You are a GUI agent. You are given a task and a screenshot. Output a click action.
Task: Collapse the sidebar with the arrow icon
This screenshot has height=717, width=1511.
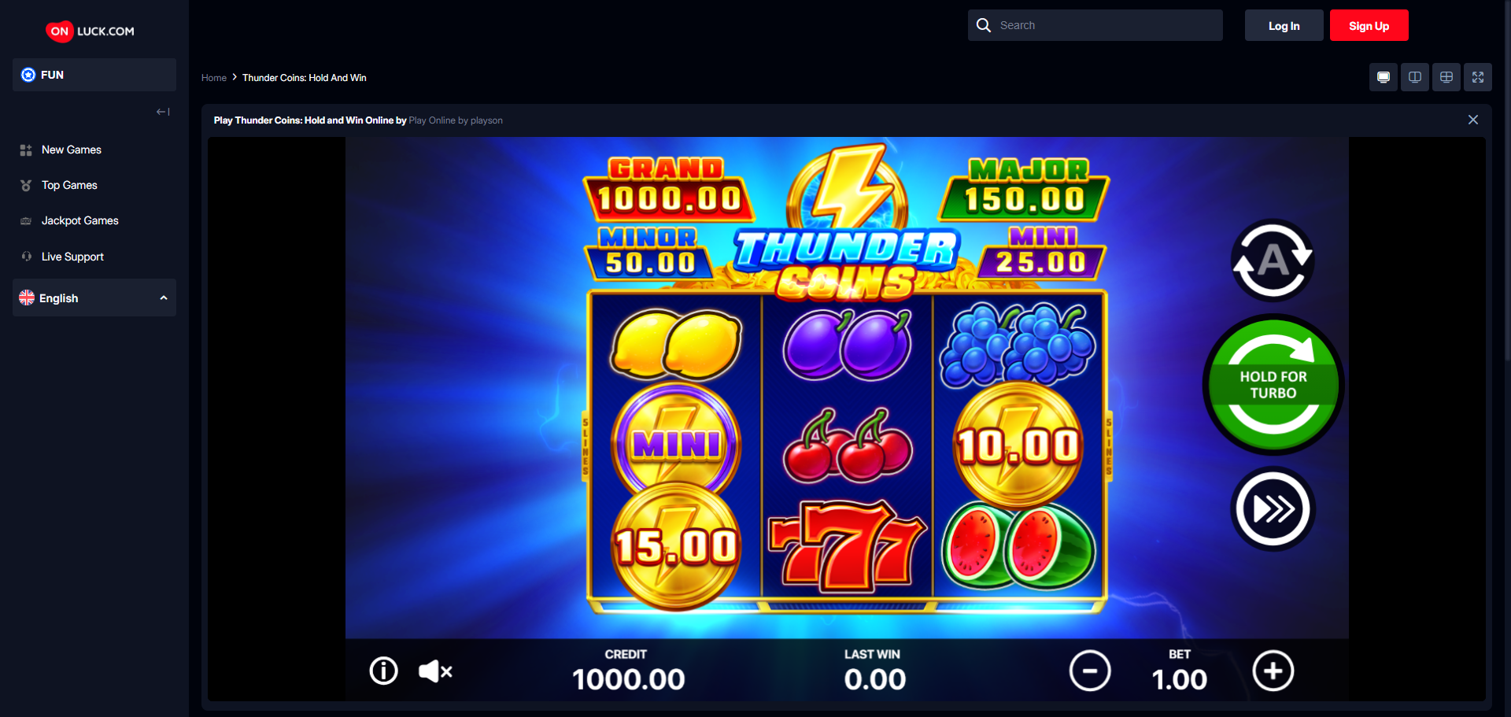point(163,112)
